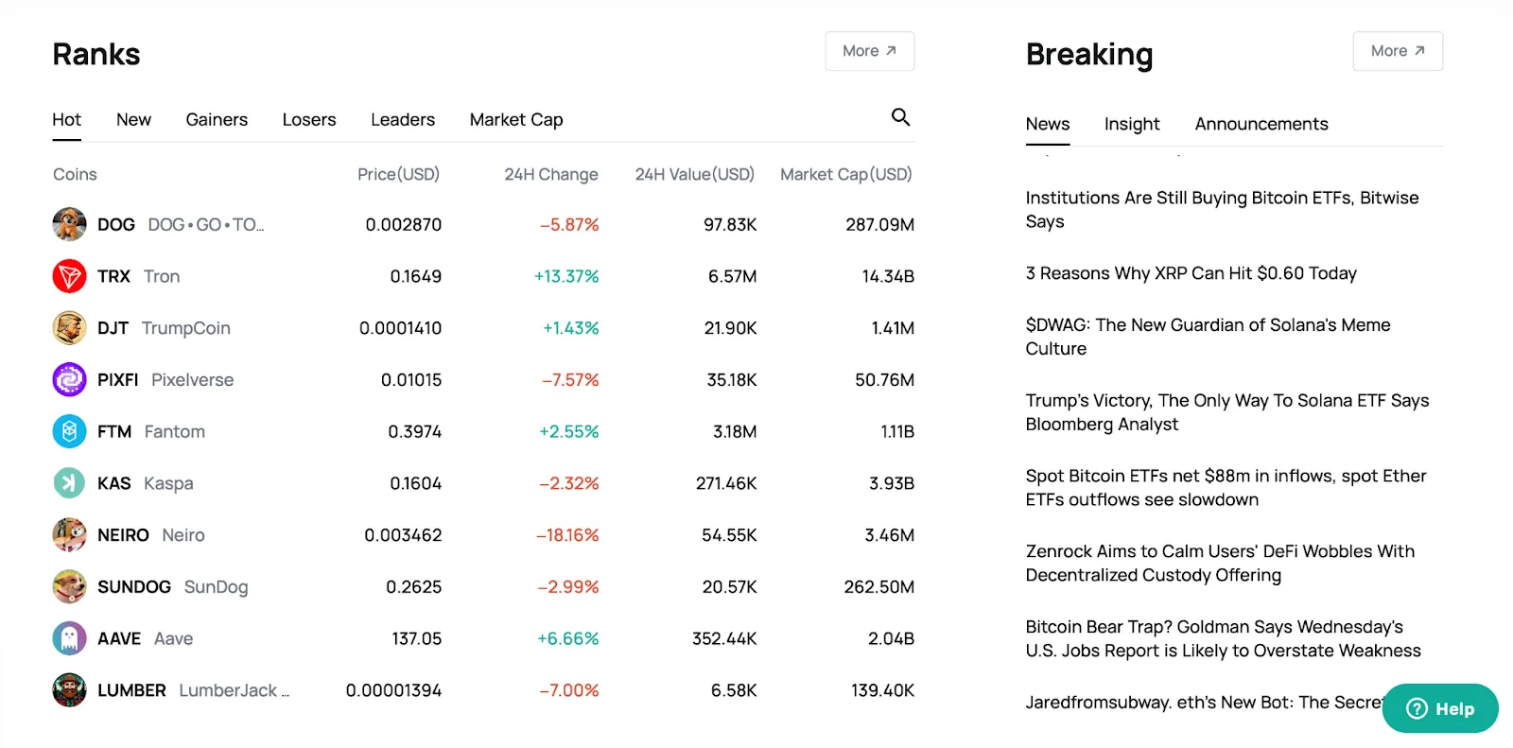Screen dimensions: 1513x748
Task: Click the SUNDOG coin icon
Action: (69, 586)
